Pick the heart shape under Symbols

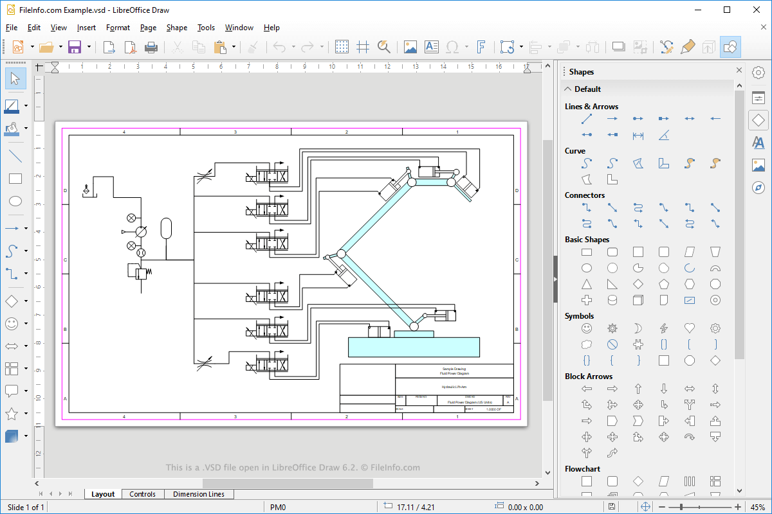coord(689,328)
